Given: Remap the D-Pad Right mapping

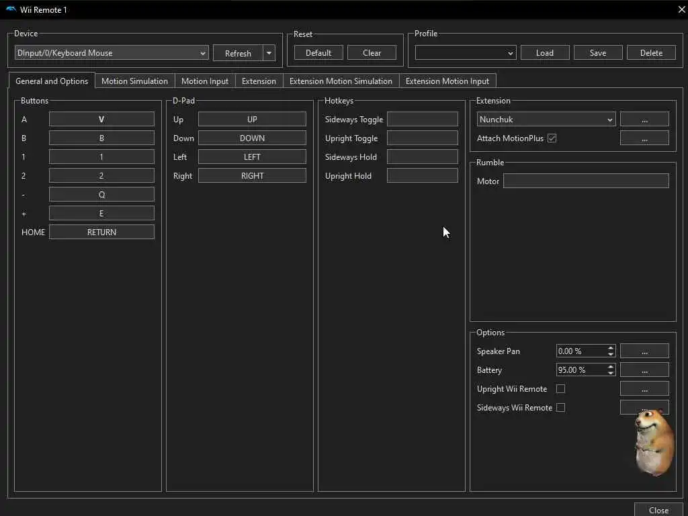Looking at the screenshot, I should click(252, 175).
